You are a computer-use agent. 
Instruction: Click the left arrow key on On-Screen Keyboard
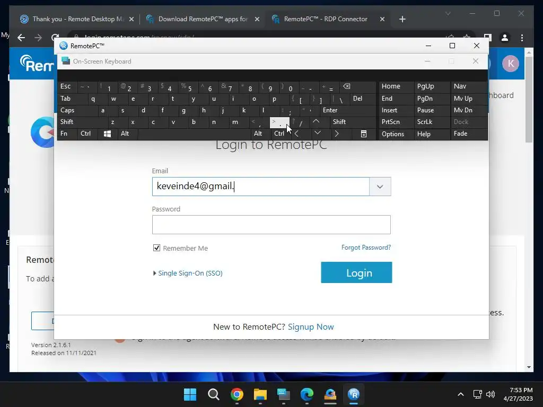pyautogui.click(x=297, y=134)
